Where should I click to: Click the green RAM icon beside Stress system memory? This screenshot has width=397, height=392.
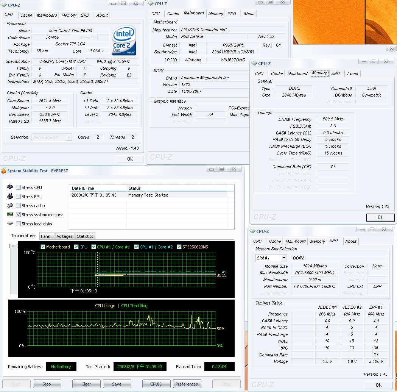tap(10, 214)
